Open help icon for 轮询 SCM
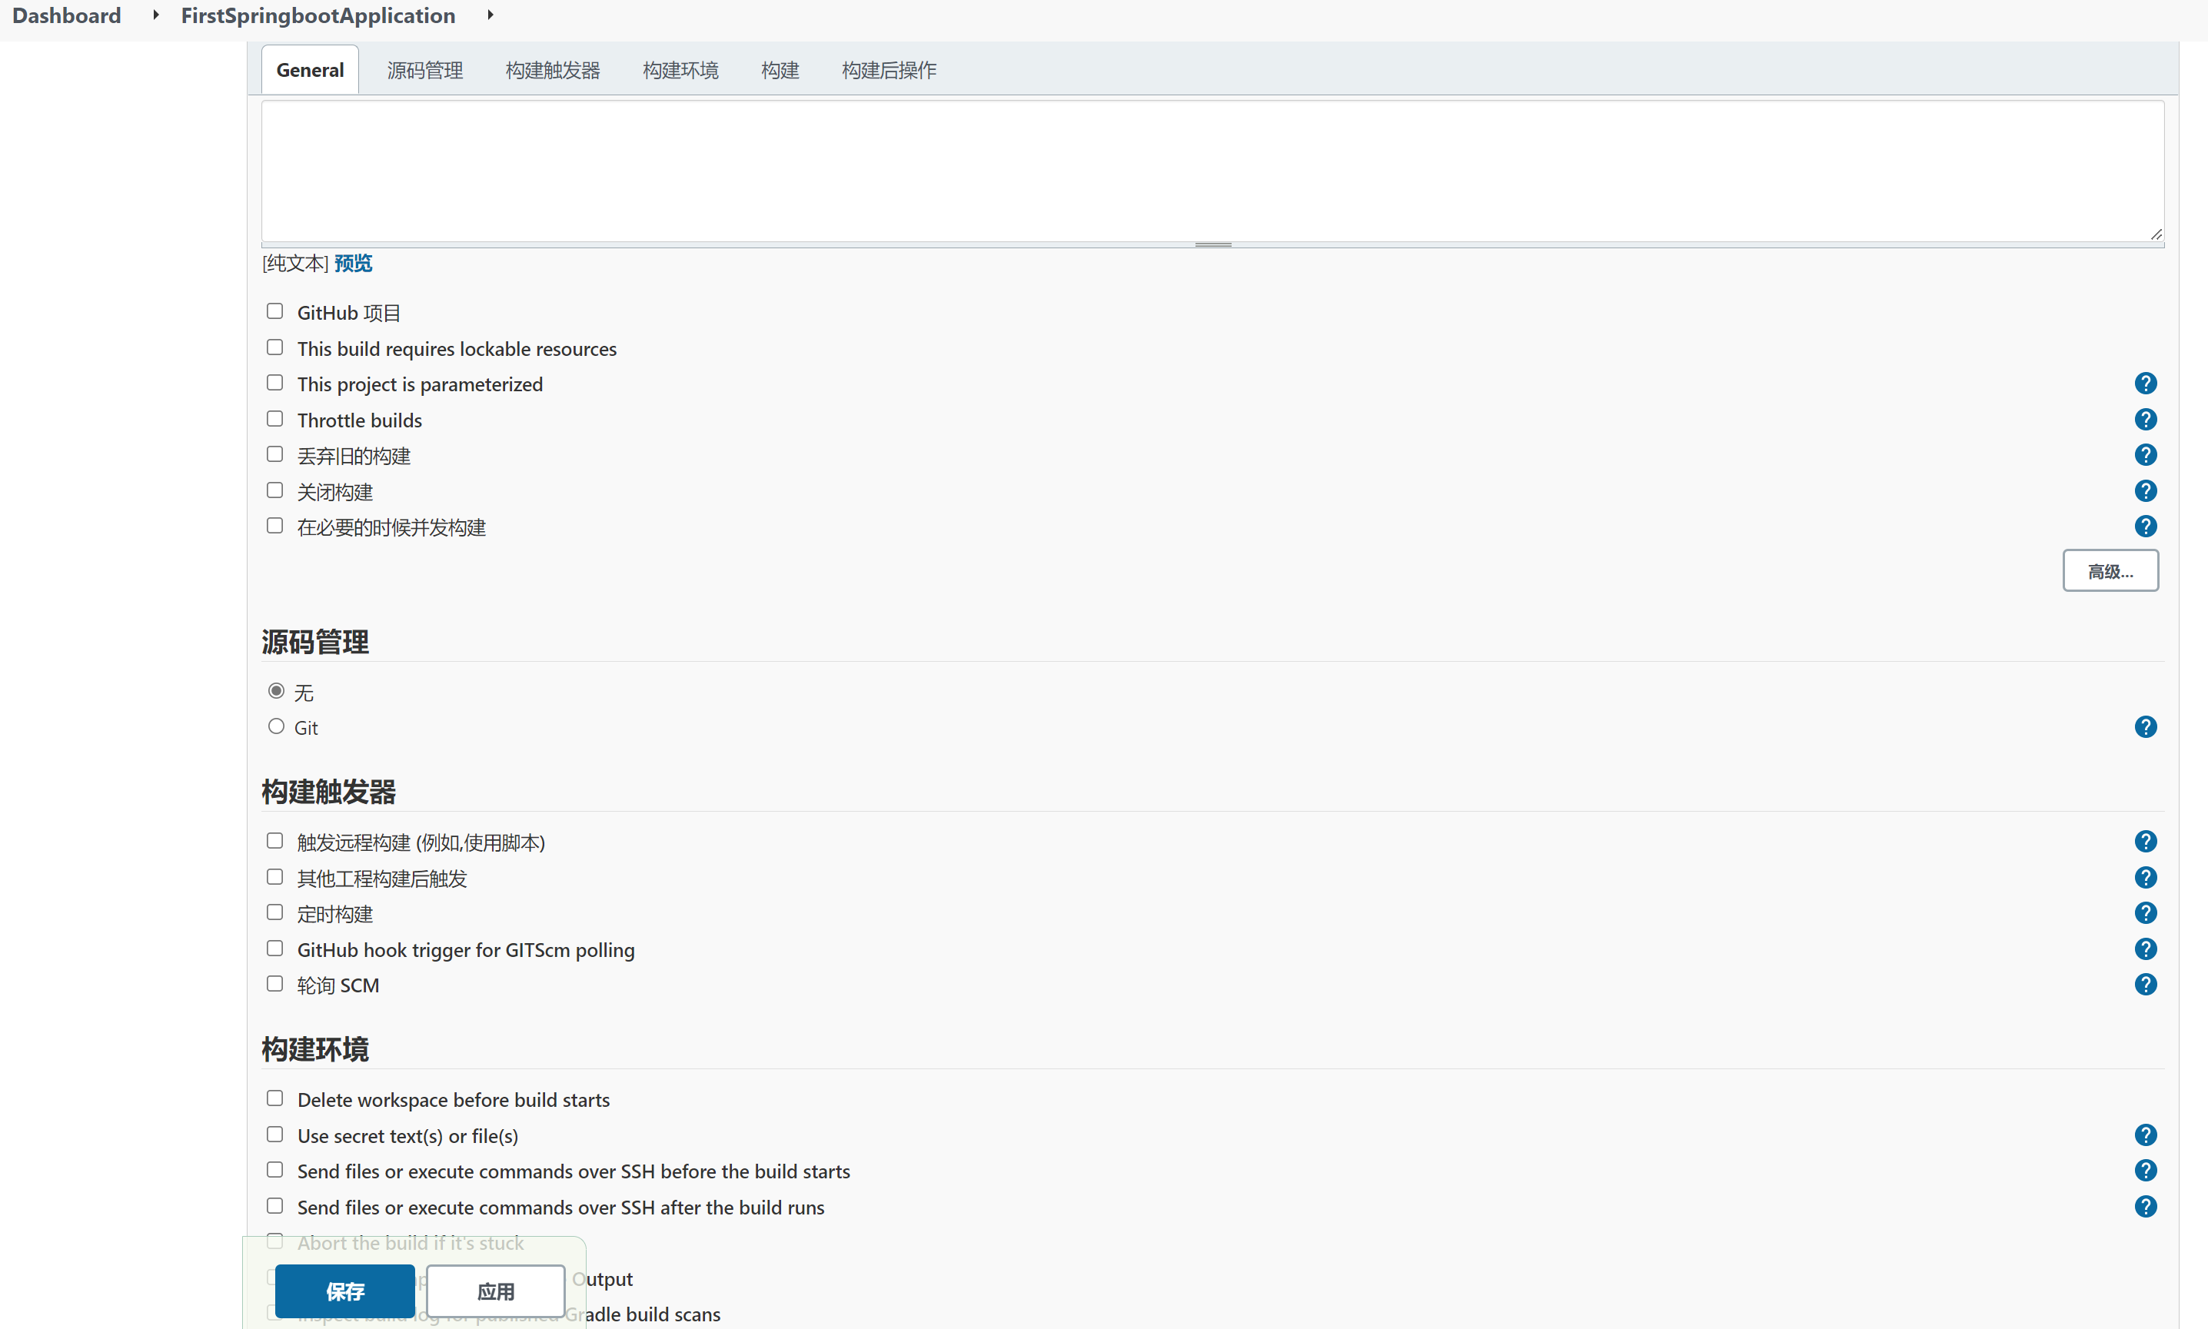Screen dimensions: 2208x1329 (2145, 984)
